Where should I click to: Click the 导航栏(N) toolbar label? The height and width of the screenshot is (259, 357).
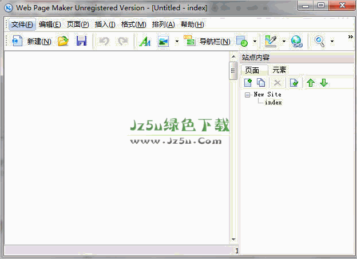coord(215,42)
